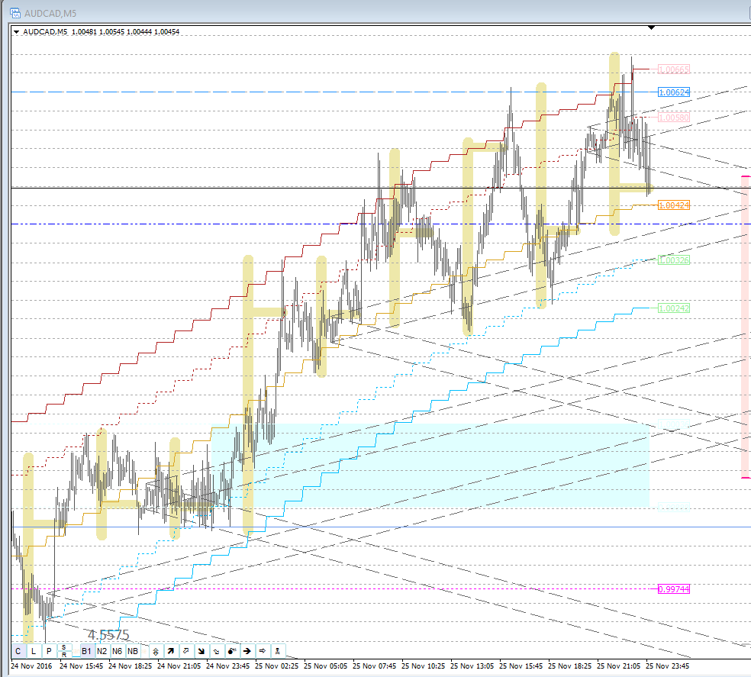Viewport: 751px width, 677px height.
Task: Toggle the S button in the S/R pair
Action: [64, 648]
